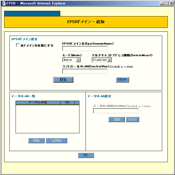Click the Internet Explorer icon in title bar
The width and height of the screenshot is (175, 175).
pyautogui.click(x=3, y=3)
